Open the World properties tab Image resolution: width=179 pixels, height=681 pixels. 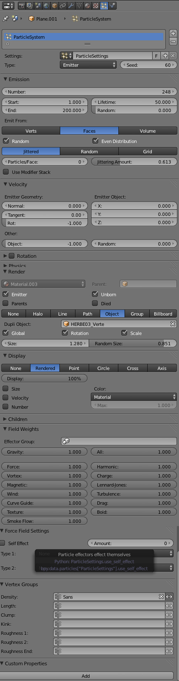pyautogui.click(x=46, y=6)
